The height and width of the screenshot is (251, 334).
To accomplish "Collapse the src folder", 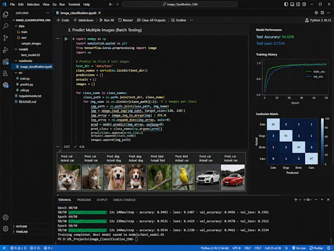I will pyautogui.click(x=16, y=72).
